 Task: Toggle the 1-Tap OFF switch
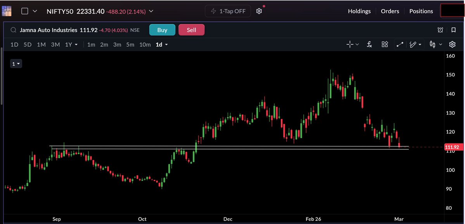tap(228, 11)
